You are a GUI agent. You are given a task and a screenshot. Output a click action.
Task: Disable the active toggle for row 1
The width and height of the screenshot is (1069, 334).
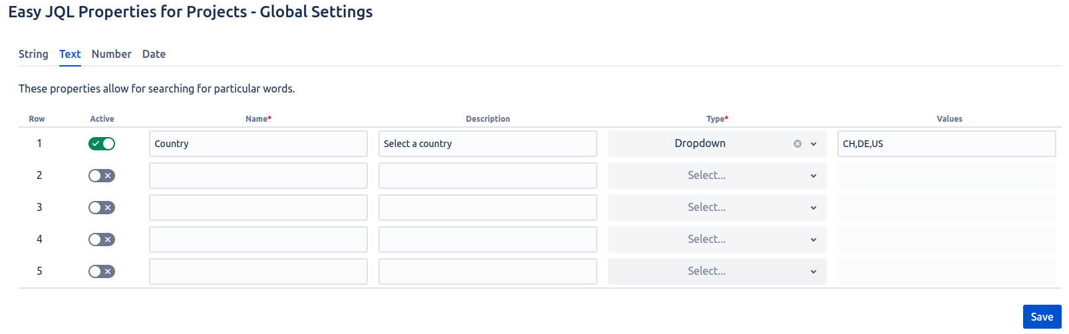[x=102, y=144]
